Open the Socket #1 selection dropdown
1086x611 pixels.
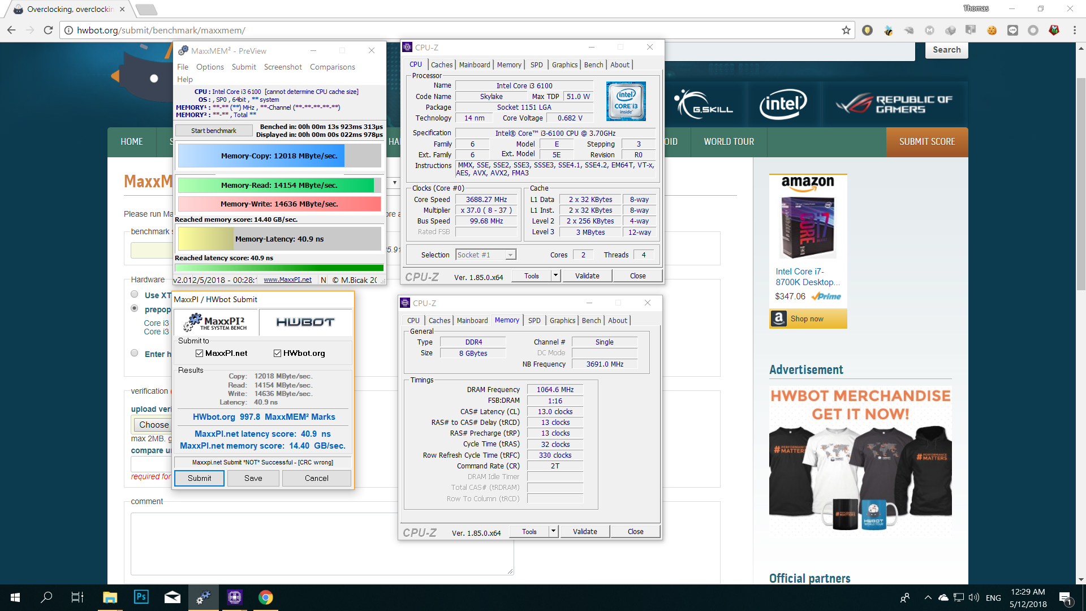pos(486,255)
